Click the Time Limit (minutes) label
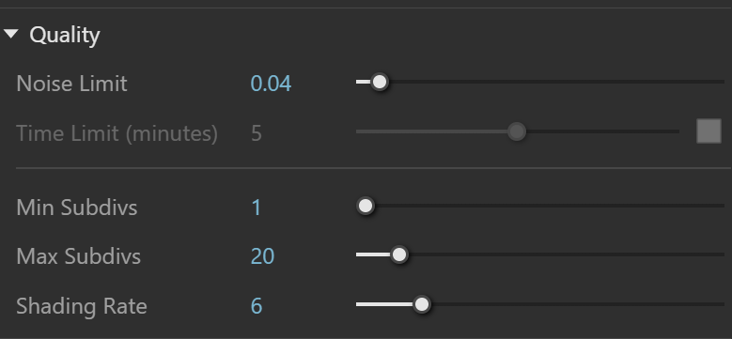Viewport: 732px width, 339px height. 117,134
